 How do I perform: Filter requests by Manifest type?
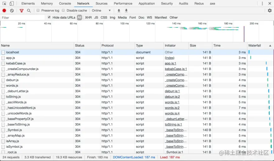pyautogui.click(x=161, y=18)
